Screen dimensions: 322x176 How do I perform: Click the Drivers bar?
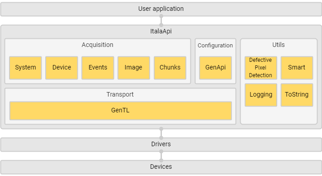click(x=161, y=144)
